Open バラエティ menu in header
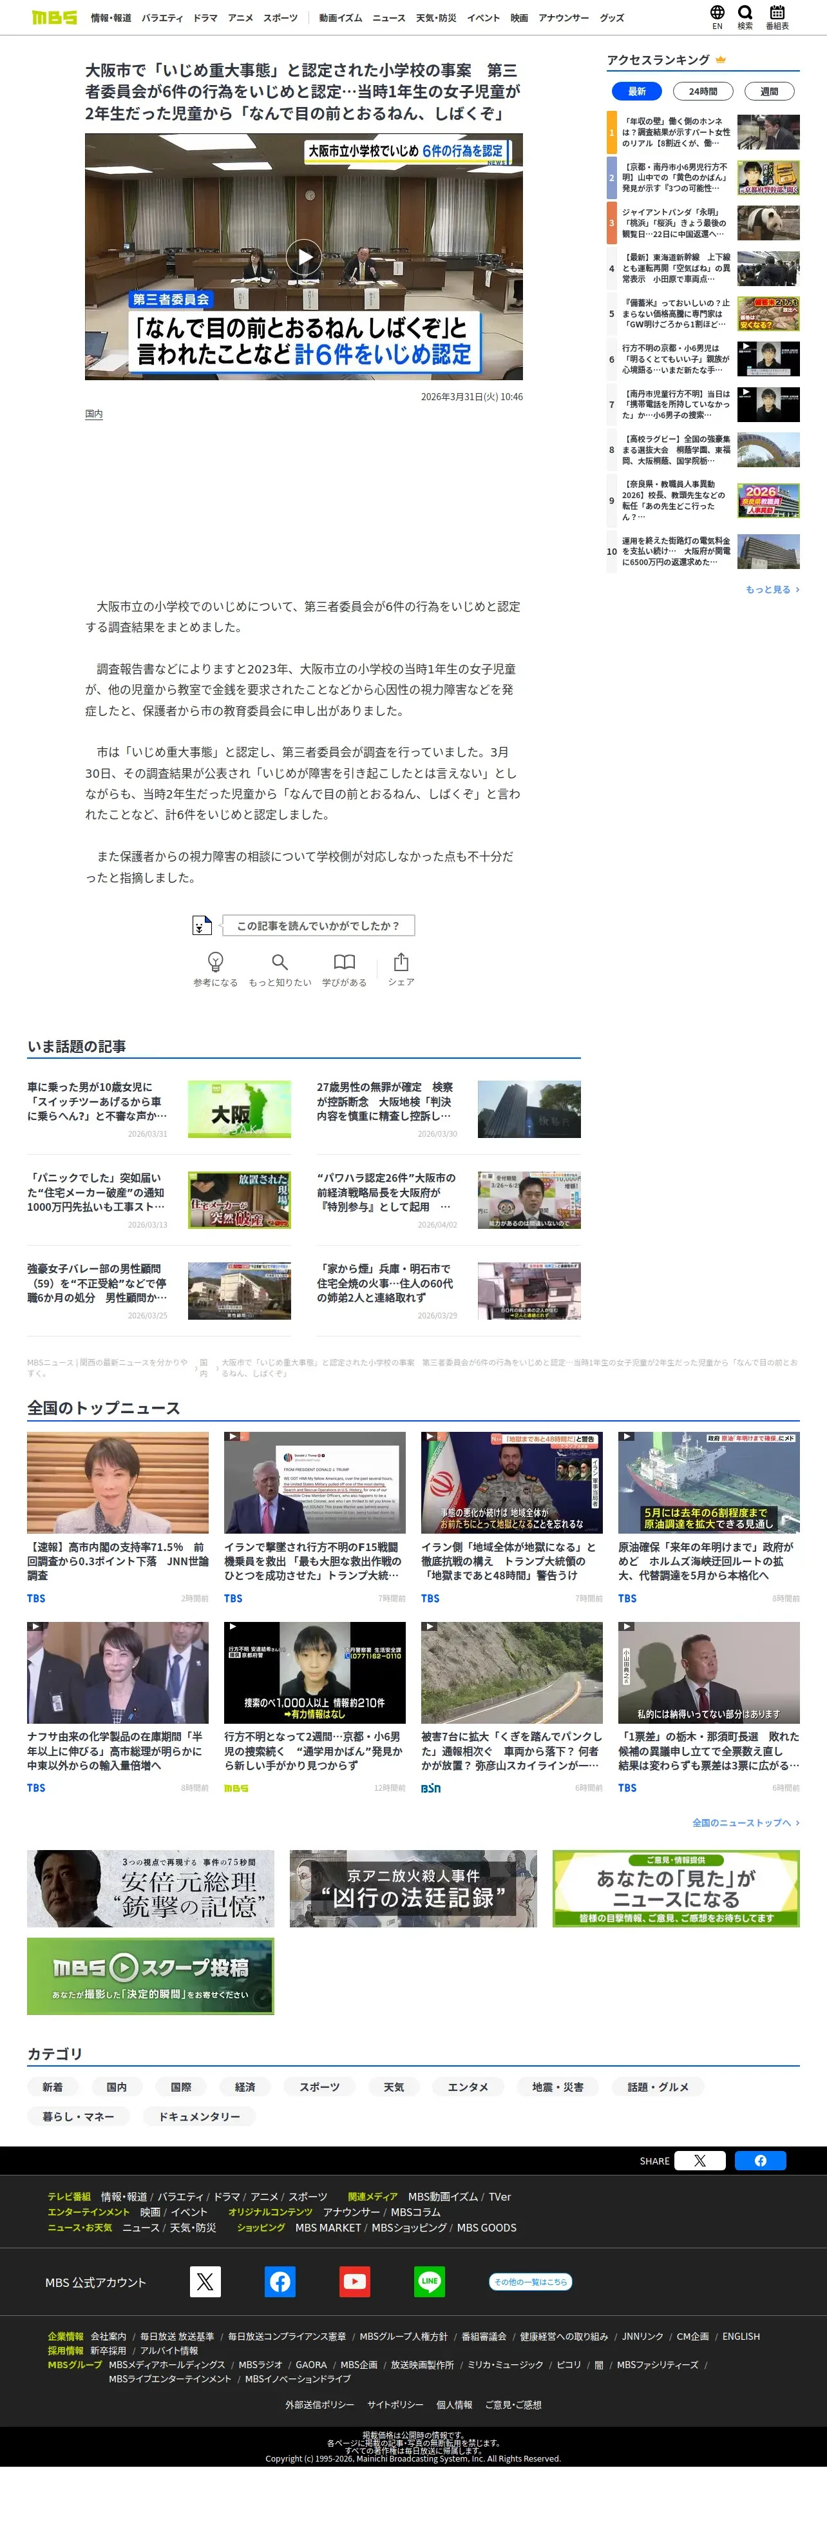This screenshot has height=2546, width=827. tap(162, 18)
